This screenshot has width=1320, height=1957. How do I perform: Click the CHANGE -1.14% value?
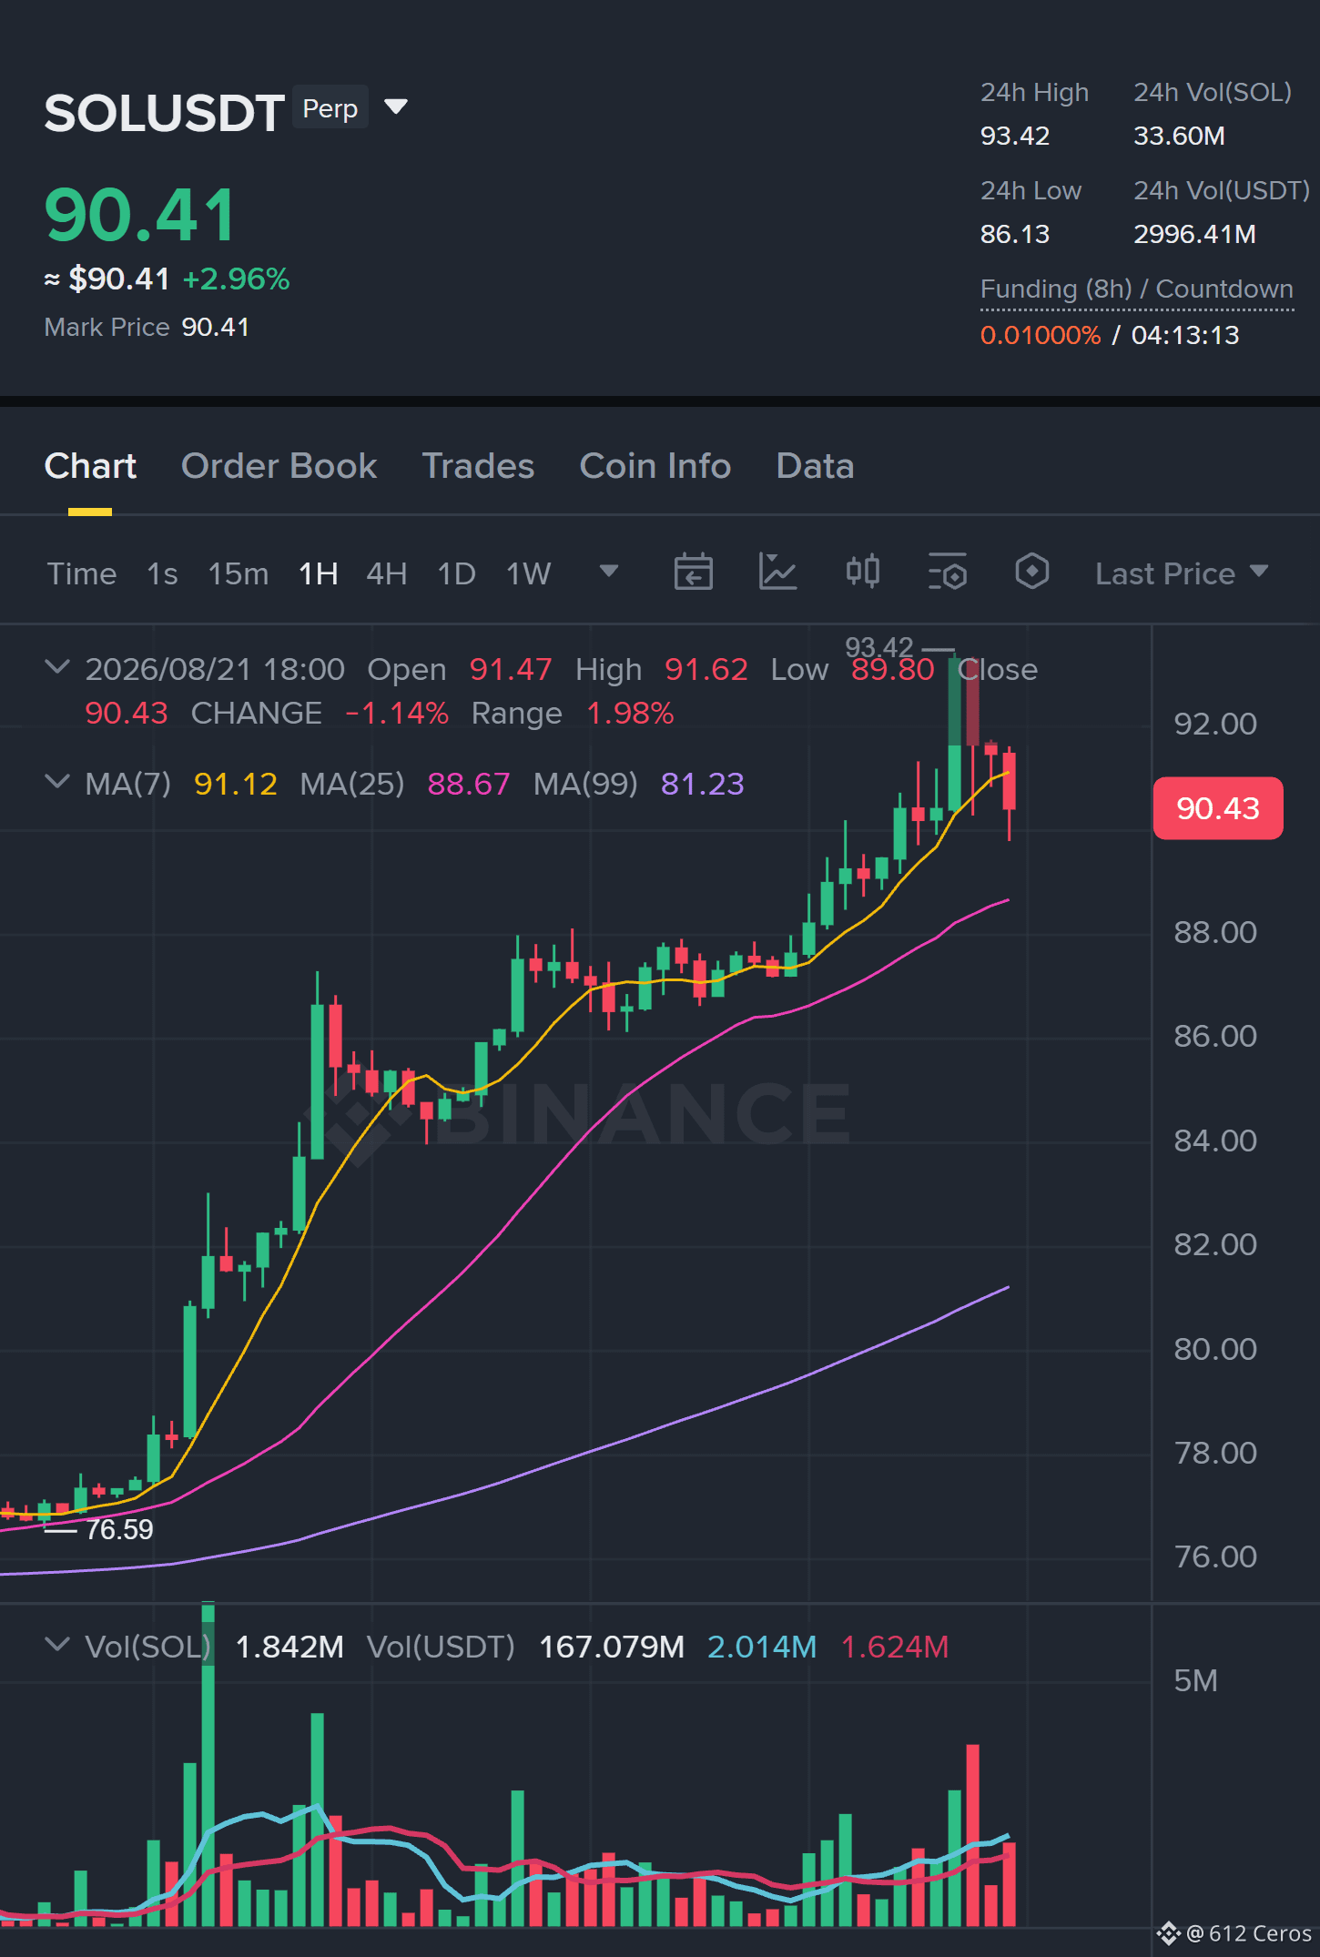click(397, 713)
